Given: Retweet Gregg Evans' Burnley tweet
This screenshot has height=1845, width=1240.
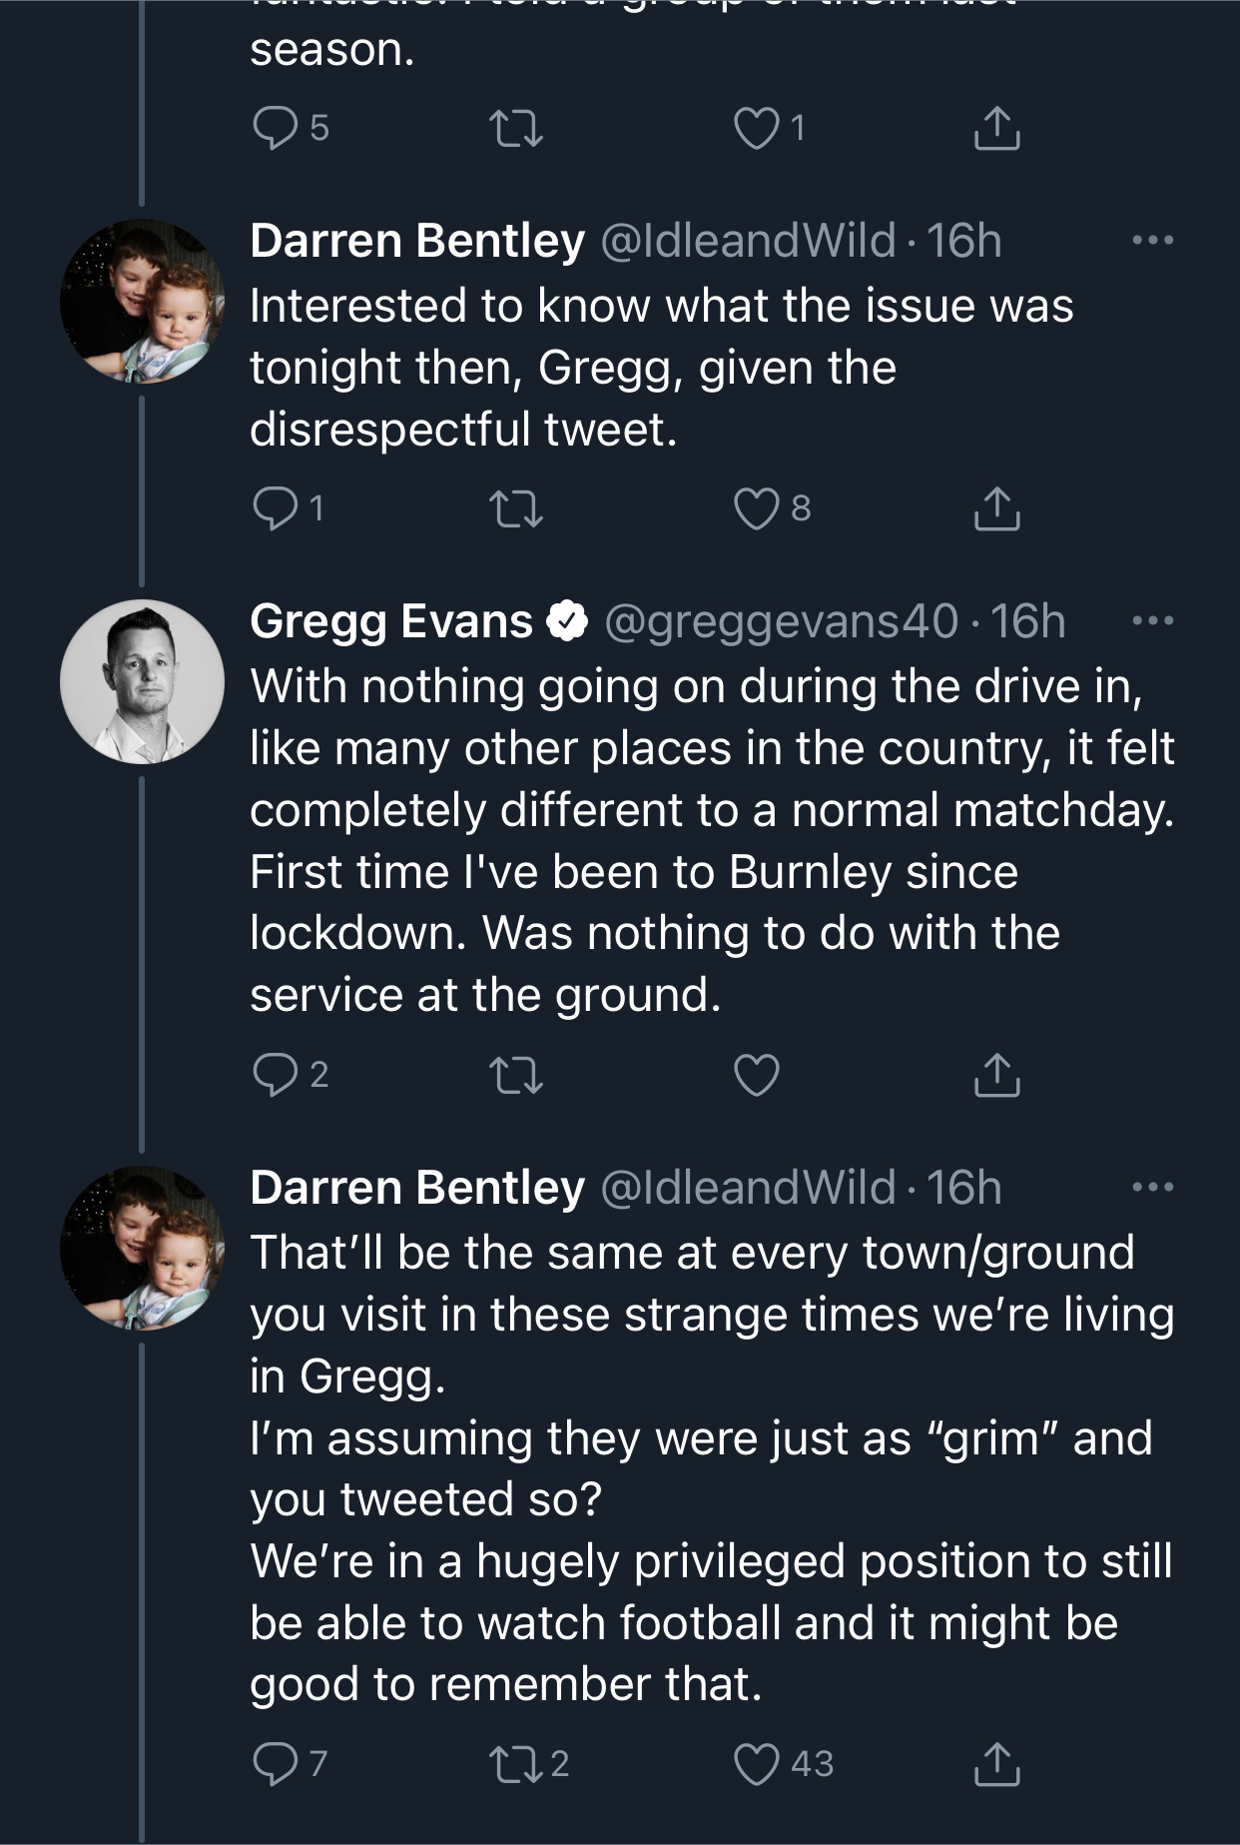Looking at the screenshot, I should 516,1075.
